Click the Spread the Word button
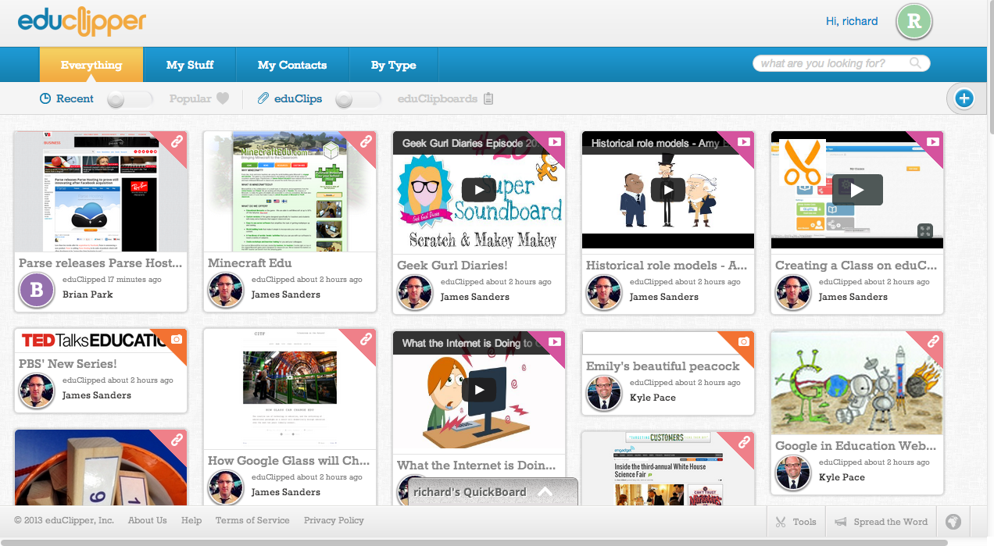This screenshot has width=994, height=546. 881,522
